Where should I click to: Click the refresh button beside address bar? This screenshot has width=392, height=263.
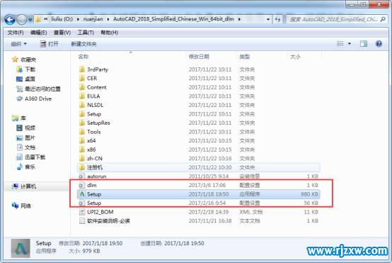point(278,19)
